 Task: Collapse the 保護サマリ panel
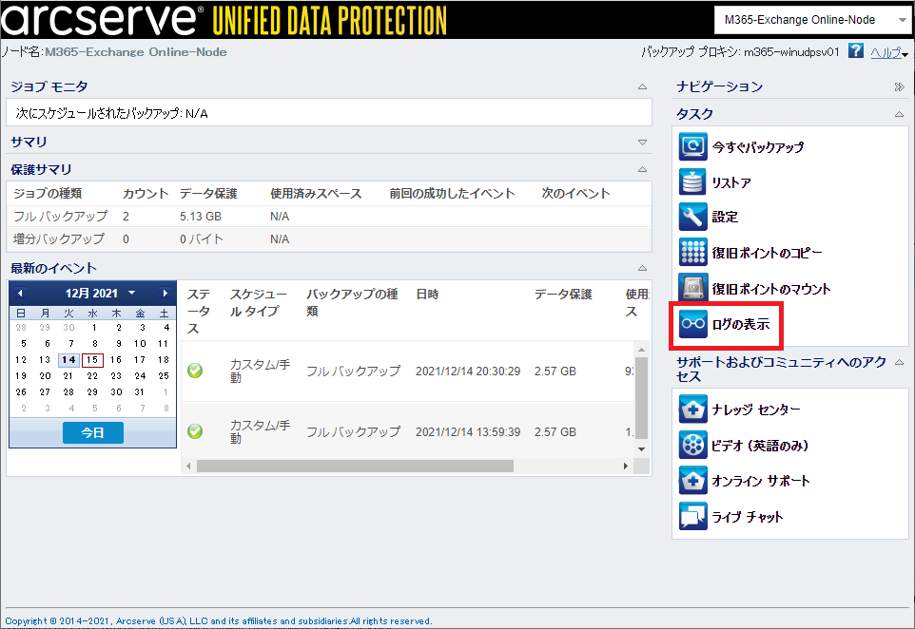click(x=642, y=170)
